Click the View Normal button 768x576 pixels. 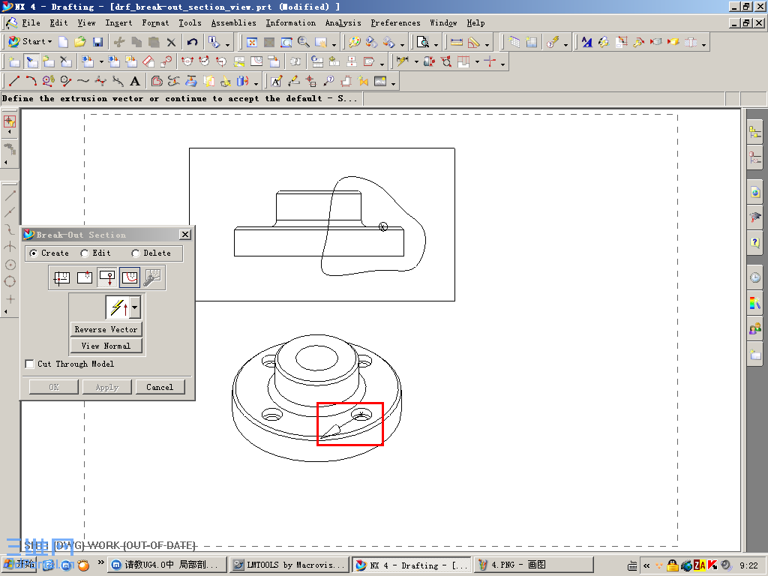pyautogui.click(x=106, y=346)
